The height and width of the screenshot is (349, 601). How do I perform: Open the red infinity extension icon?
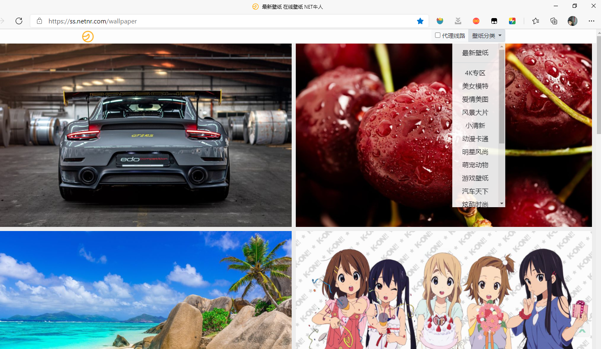coord(476,21)
